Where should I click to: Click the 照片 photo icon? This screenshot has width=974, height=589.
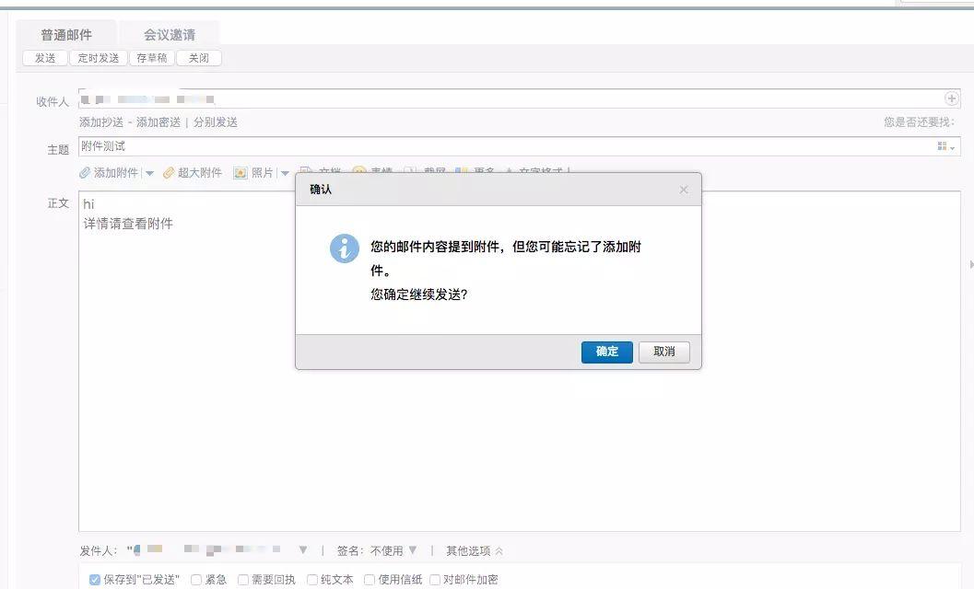coord(241,173)
